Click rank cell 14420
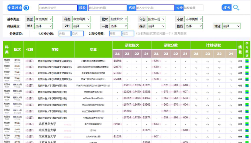 coord(137,92)
